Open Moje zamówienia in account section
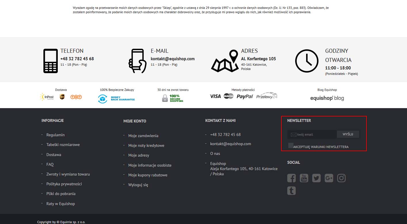Image resolution: width=407 pixels, height=224 pixels. [x=143, y=136]
